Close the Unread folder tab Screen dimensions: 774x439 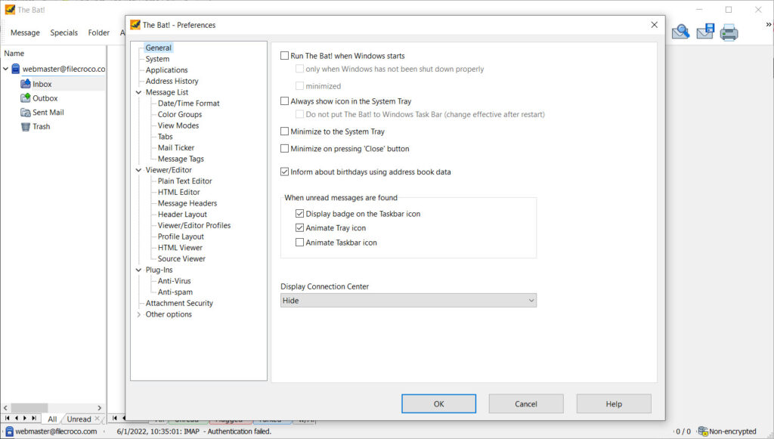click(98, 419)
